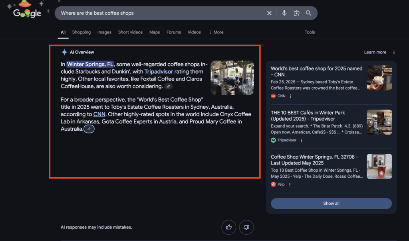Select the All results tab
The image size is (409, 241).
(63, 32)
